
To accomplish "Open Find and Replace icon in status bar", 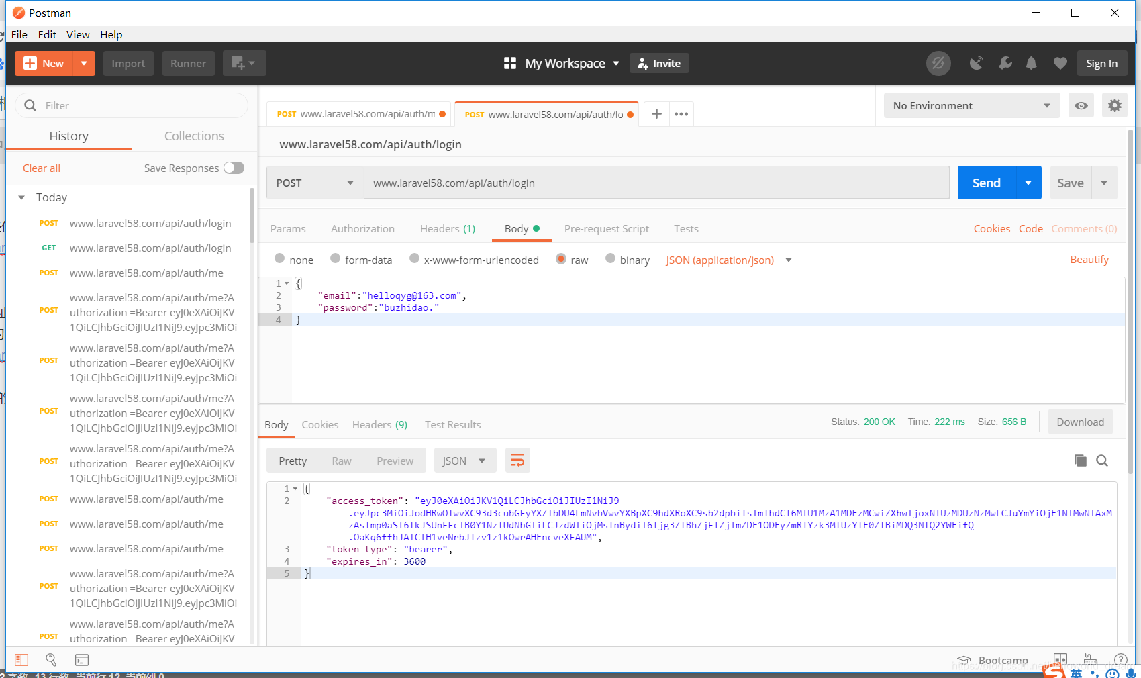I will [51, 660].
